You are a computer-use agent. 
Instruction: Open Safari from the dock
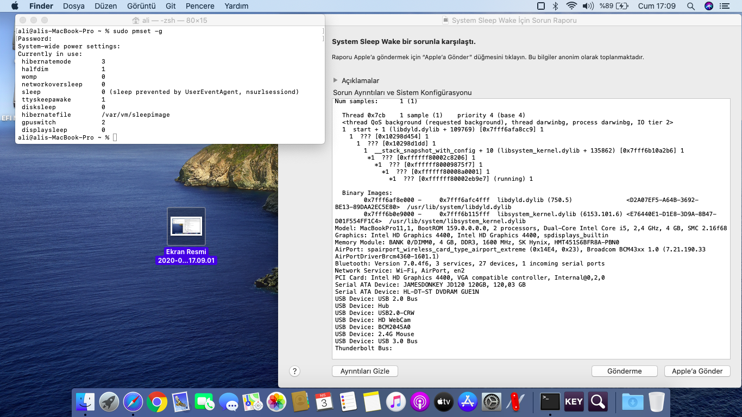133,402
